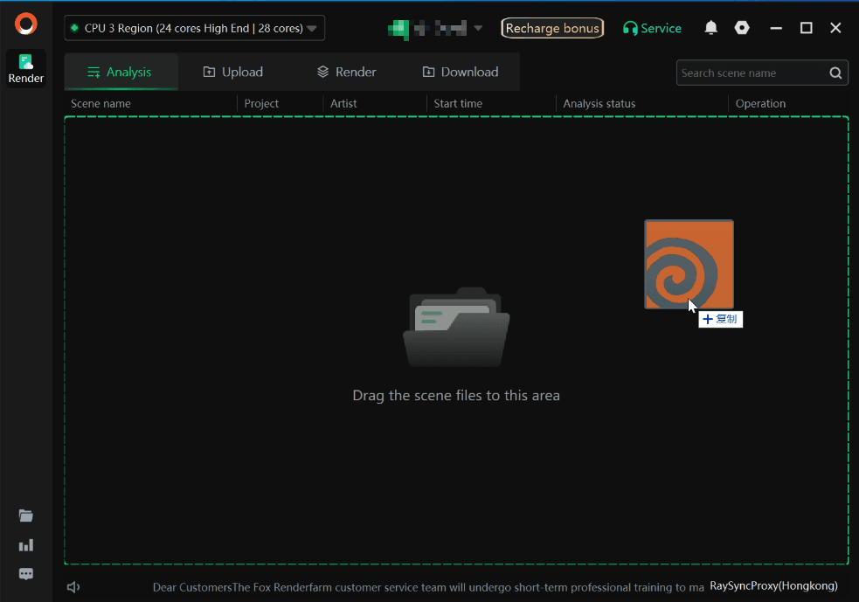Select the Analysis tab

[x=120, y=72]
